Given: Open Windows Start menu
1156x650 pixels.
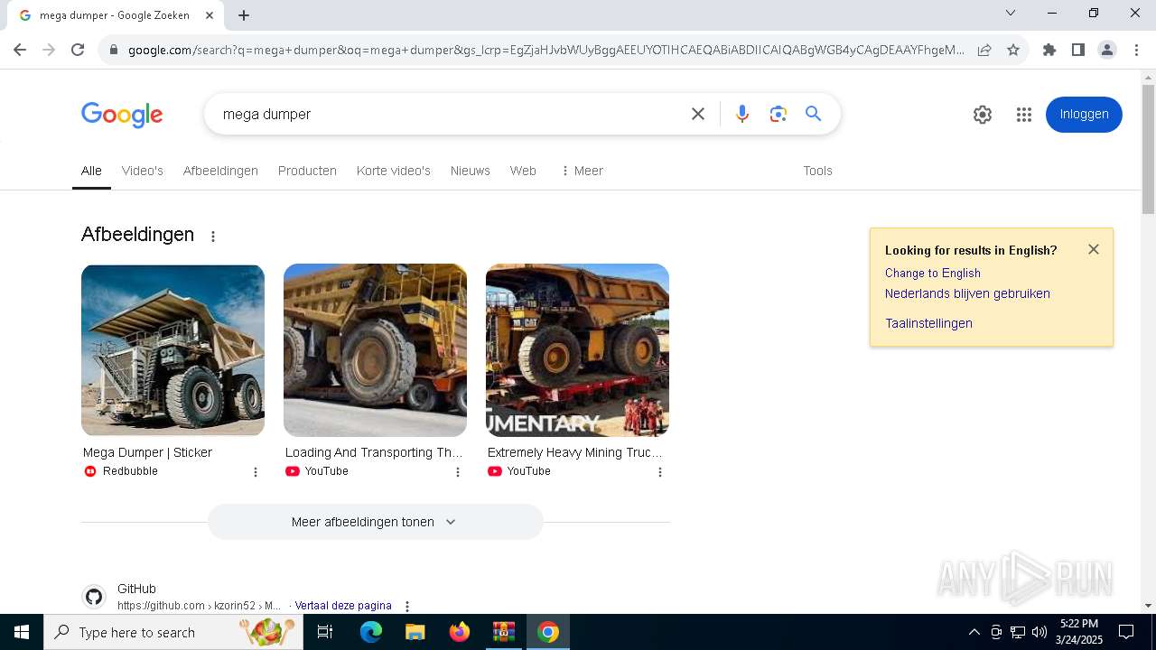Looking at the screenshot, I should click(22, 632).
